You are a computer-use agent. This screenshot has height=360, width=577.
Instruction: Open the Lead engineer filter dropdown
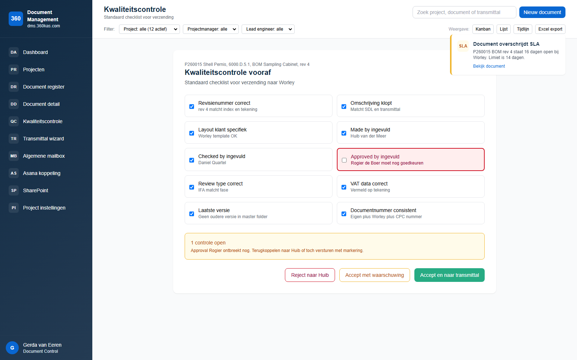click(268, 29)
